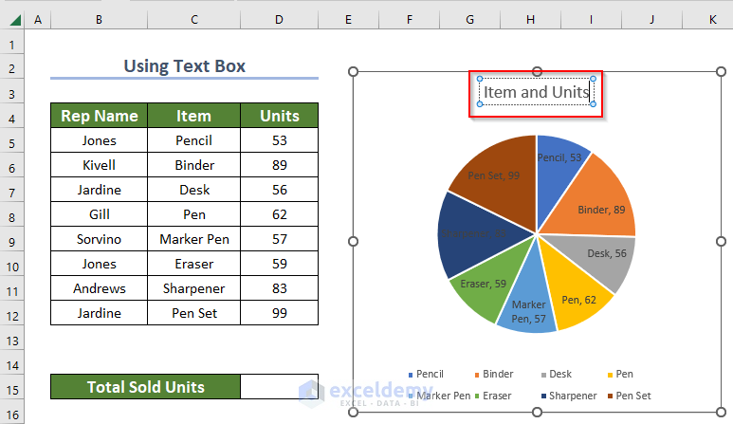Click the chart's top-left resize handle
This screenshot has width=733, height=424.
pyautogui.click(x=354, y=71)
